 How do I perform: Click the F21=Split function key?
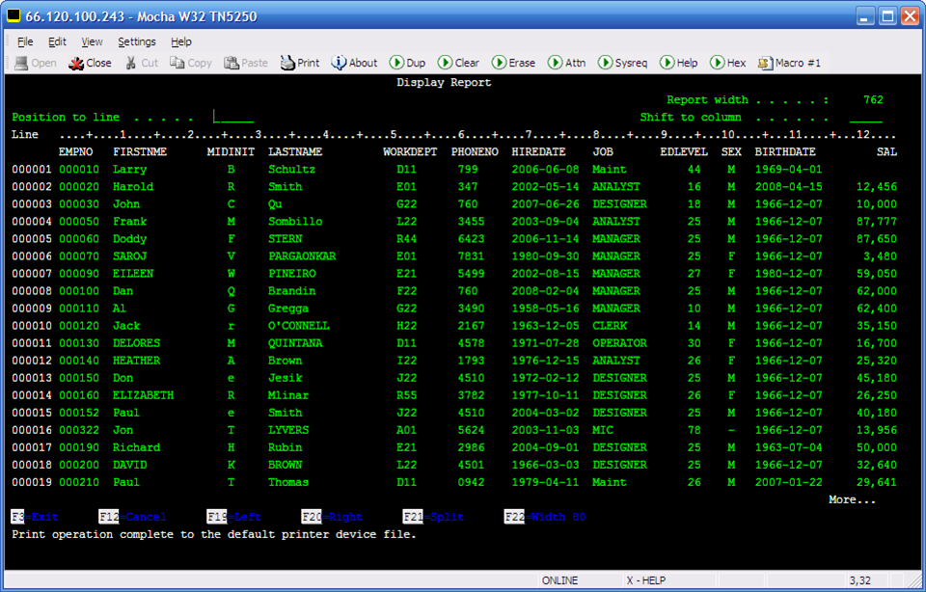tap(433, 517)
